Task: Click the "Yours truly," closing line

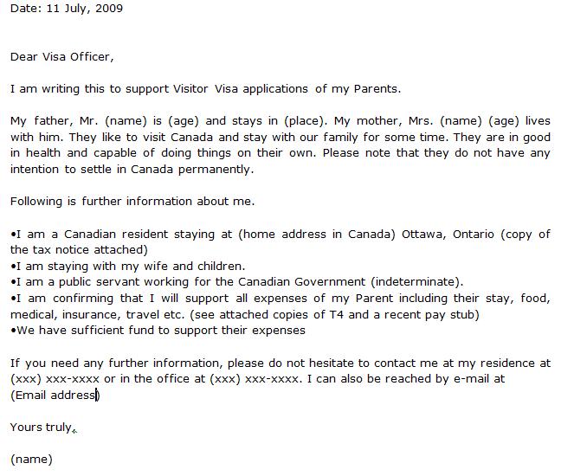Action: pyautogui.click(x=42, y=428)
